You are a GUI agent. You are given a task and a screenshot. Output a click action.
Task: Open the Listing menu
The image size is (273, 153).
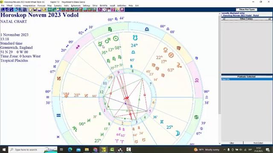(17, 6)
